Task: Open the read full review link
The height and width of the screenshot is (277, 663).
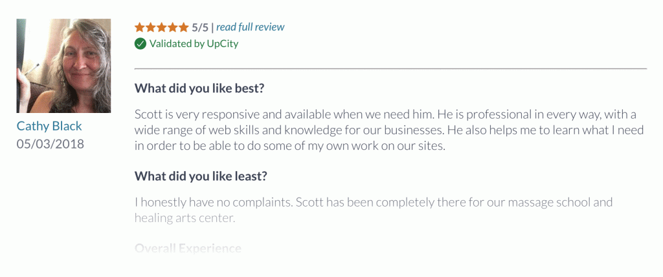Action: click(251, 27)
